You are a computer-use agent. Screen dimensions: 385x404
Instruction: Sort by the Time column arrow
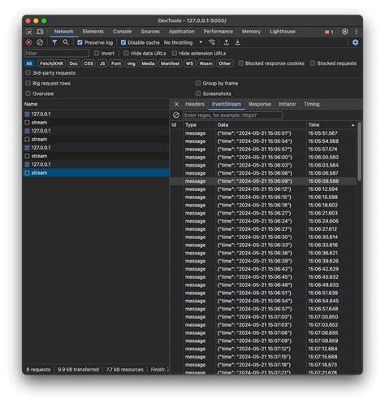353,125
